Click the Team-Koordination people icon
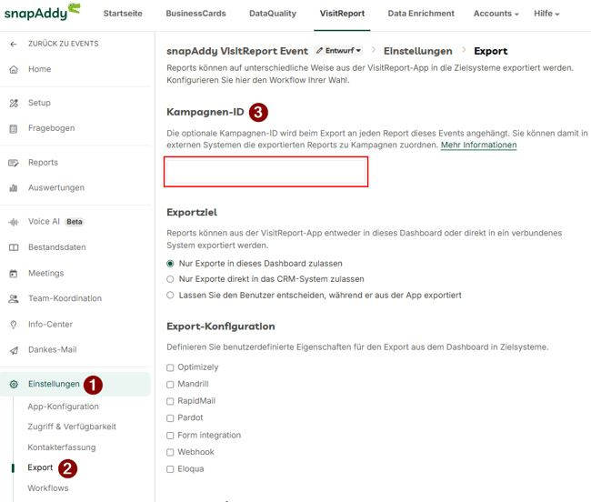The height and width of the screenshot is (502, 591). coord(14,299)
